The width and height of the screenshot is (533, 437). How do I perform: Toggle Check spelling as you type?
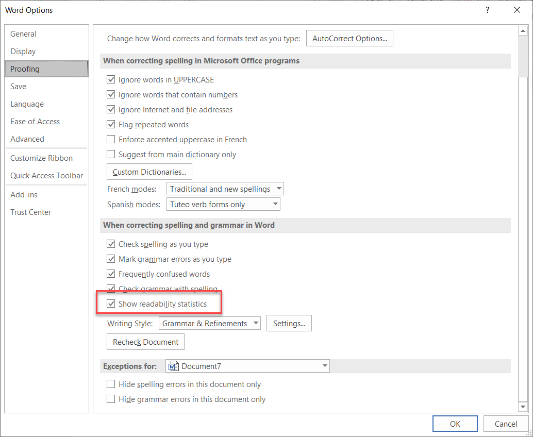click(x=111, y=244)
